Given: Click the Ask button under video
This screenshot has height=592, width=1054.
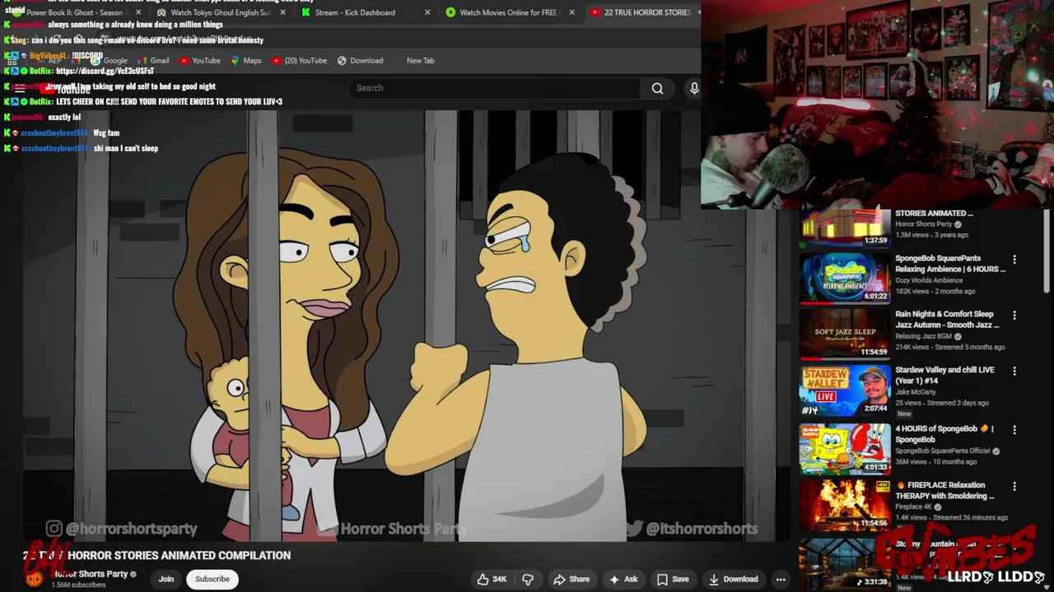Looking at the screenshot, I should [x=623, y=579].
